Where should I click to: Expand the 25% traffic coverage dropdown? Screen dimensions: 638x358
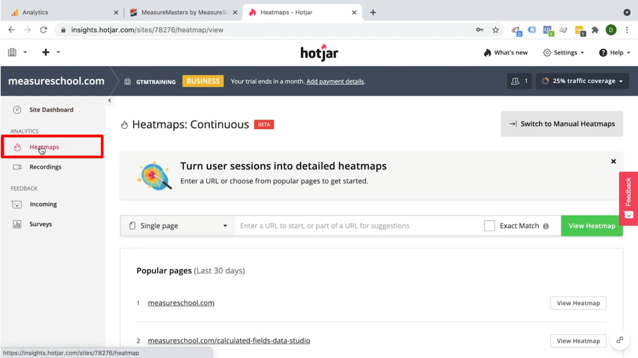[x=582, y=81]
